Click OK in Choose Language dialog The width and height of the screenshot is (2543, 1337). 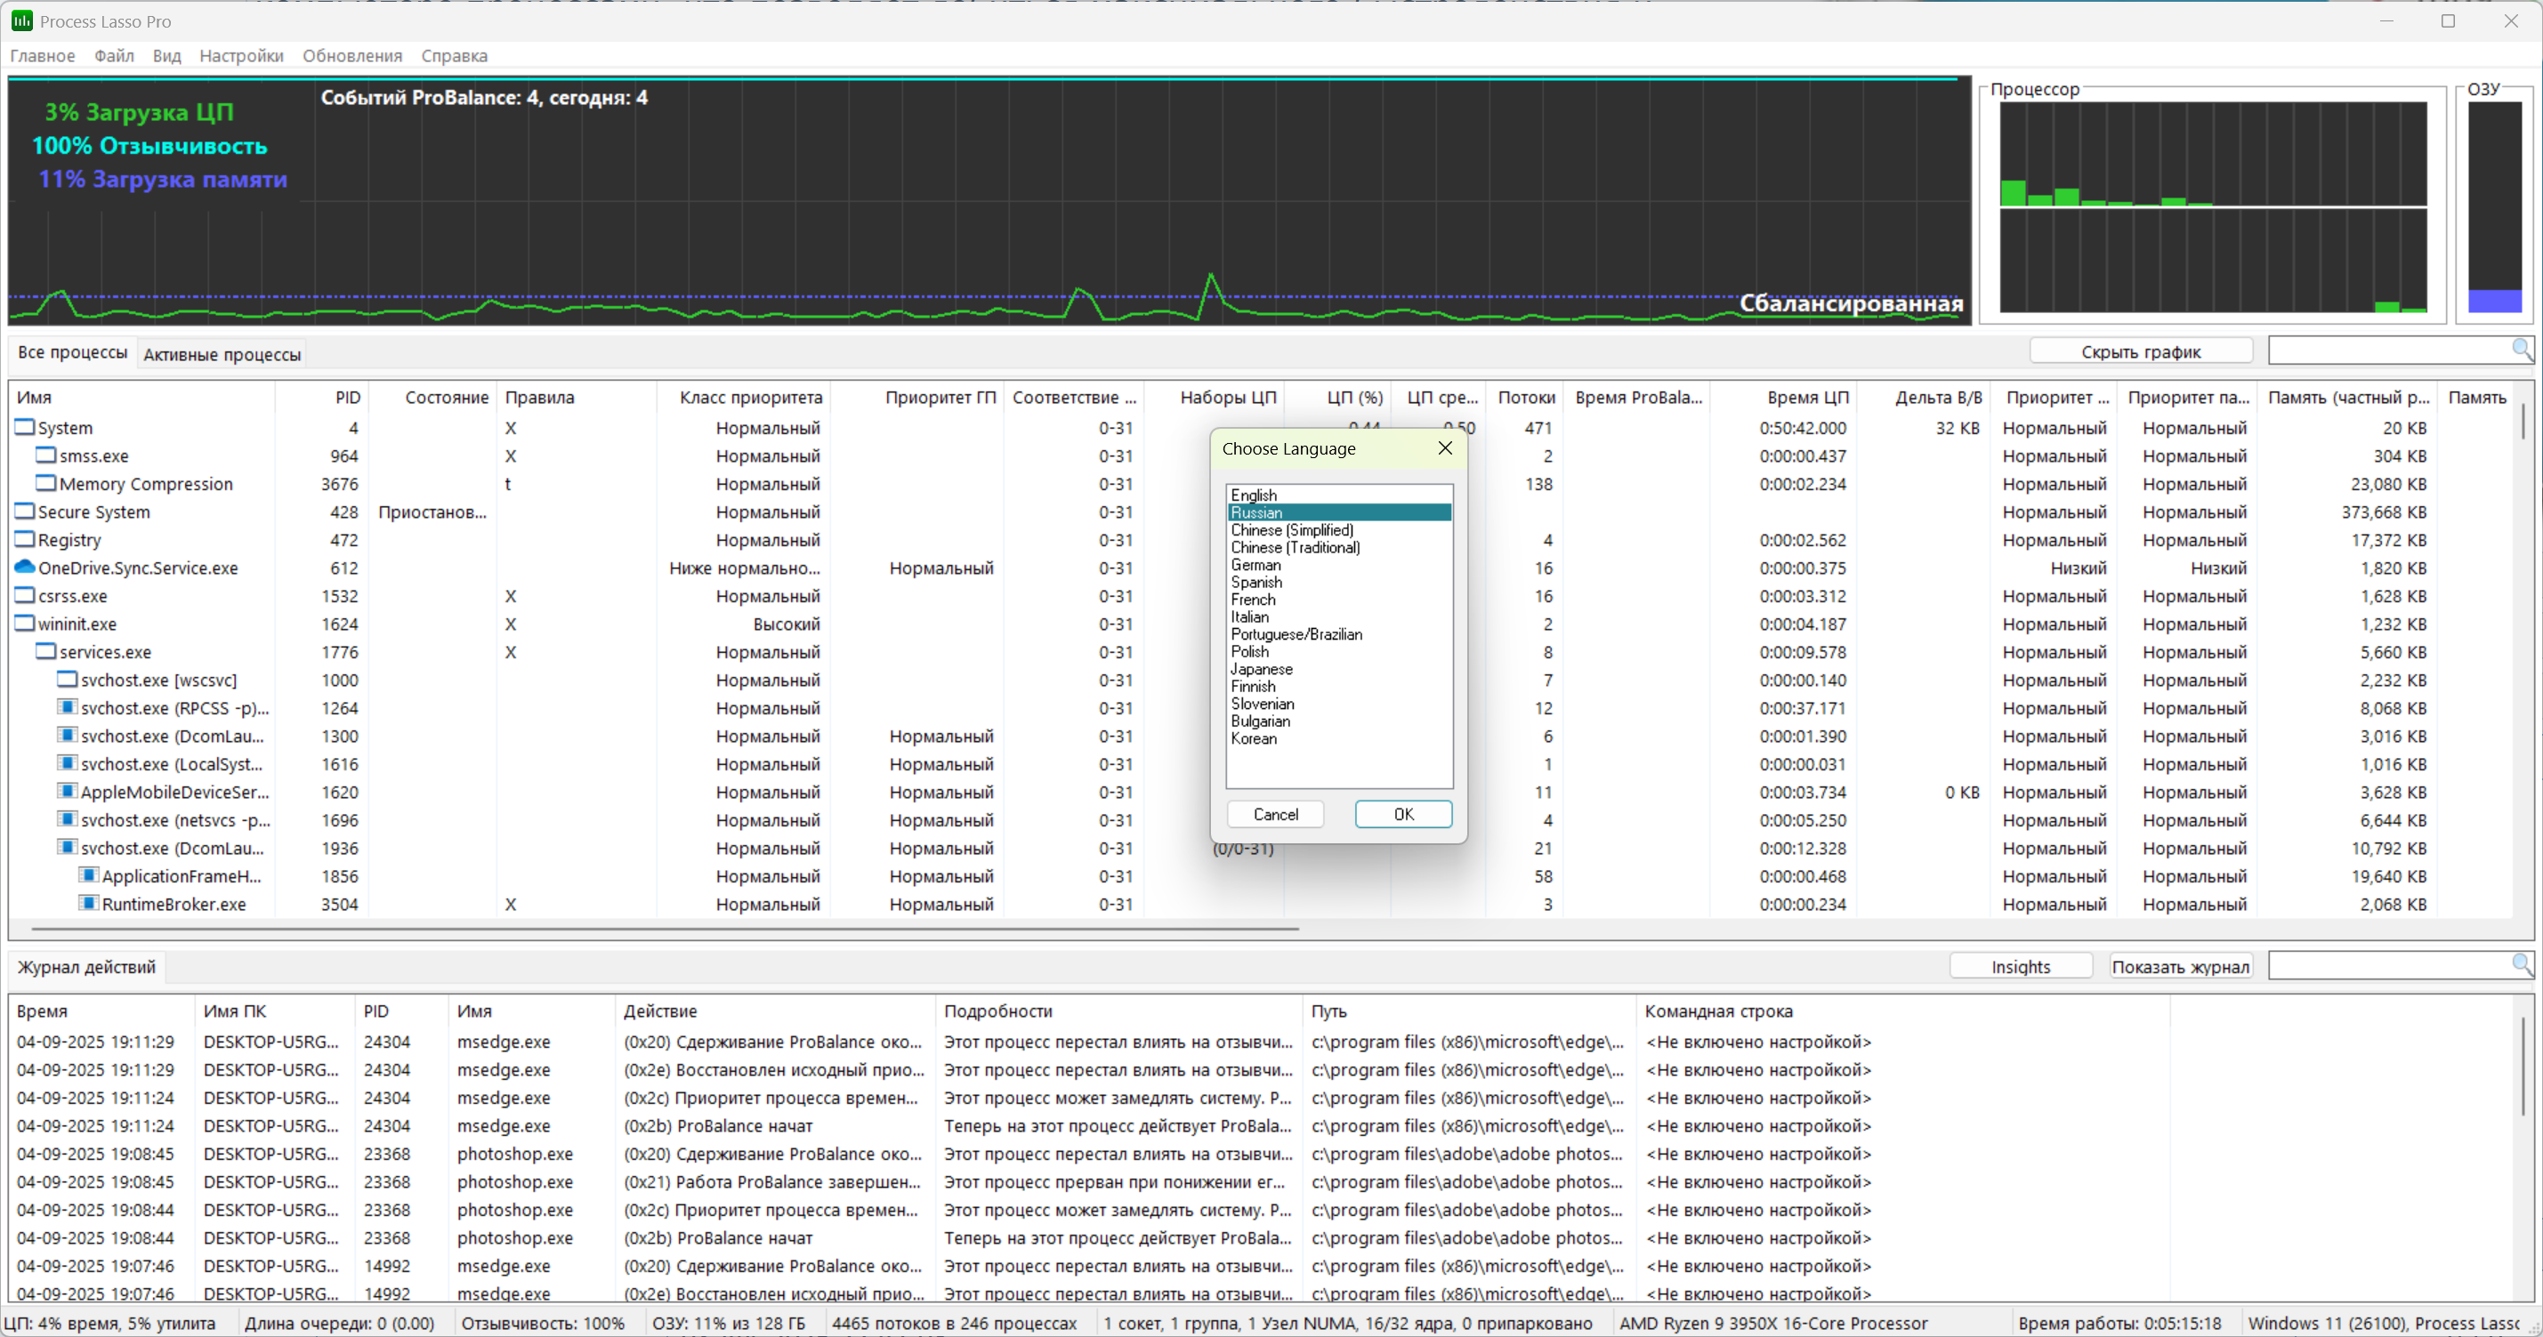pyautogui.click(x=1401, y=814)
